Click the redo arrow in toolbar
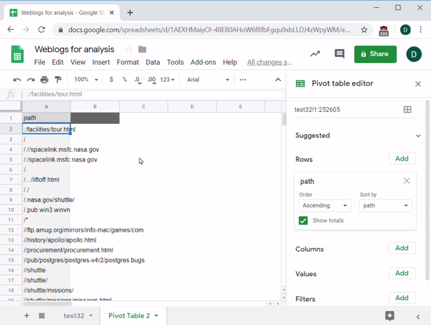Viewport: 431px width, 325px height. coord(31,80)
